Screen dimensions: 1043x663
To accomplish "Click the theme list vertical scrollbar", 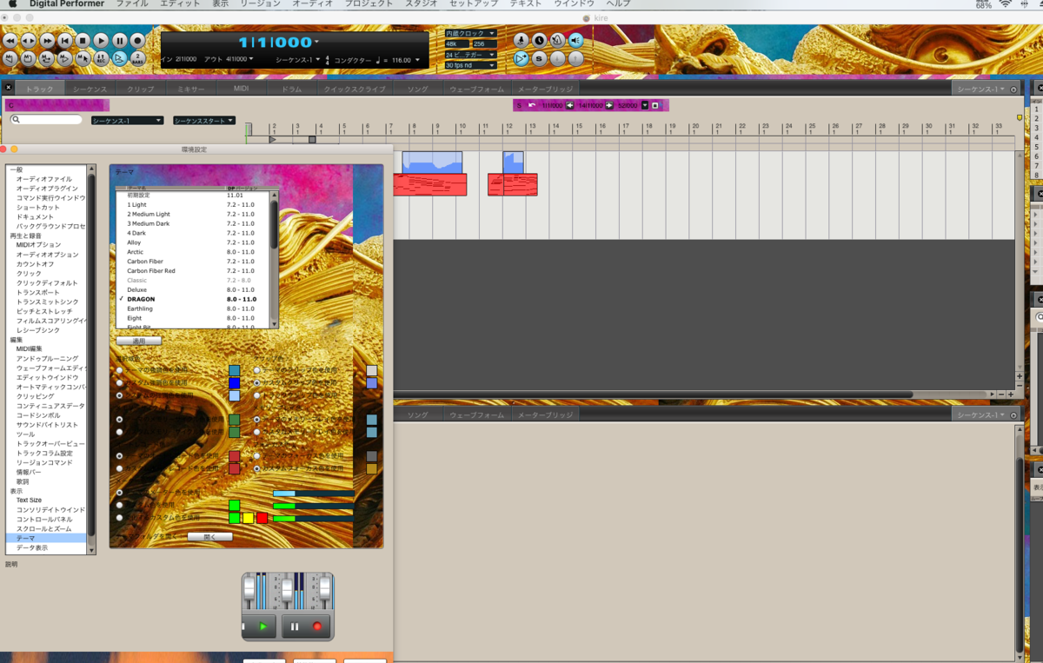I will 275,259.
